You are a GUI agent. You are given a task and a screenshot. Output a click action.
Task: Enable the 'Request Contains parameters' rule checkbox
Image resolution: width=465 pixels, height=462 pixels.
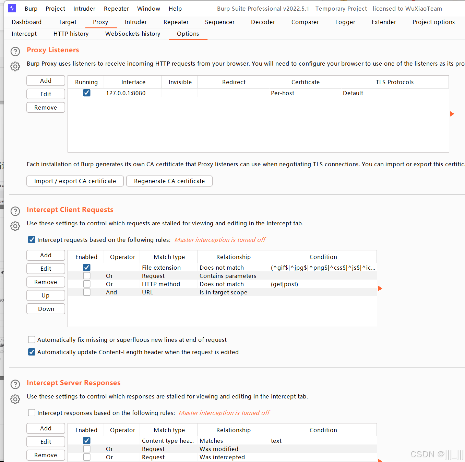point(87,275)
